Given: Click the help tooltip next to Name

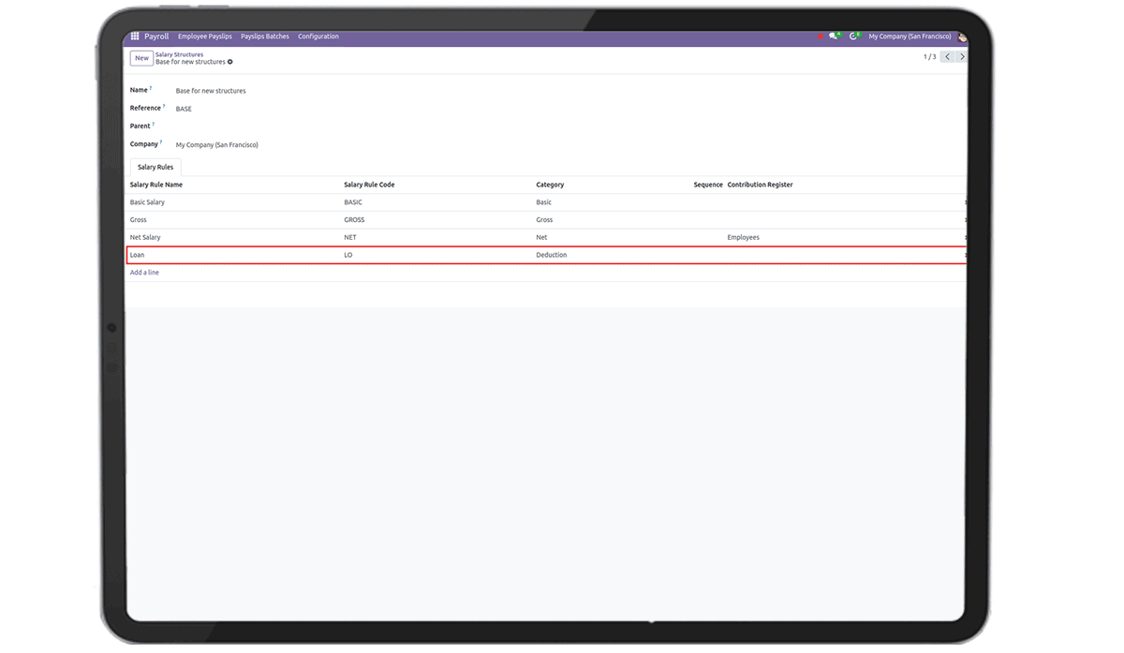Looking at the screenshot, I should [151, 88].
